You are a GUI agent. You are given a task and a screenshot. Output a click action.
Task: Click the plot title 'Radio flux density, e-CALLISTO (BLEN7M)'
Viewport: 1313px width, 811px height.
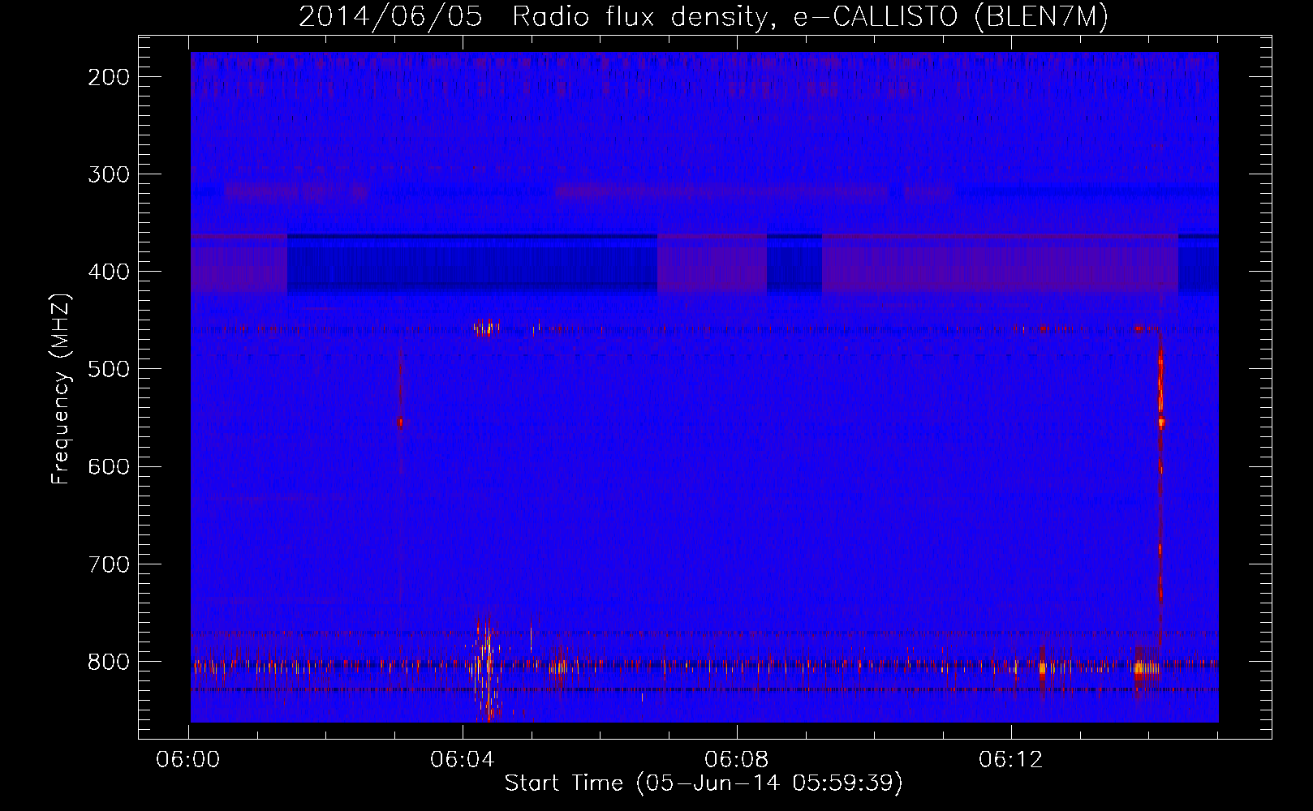coord(810,17)
